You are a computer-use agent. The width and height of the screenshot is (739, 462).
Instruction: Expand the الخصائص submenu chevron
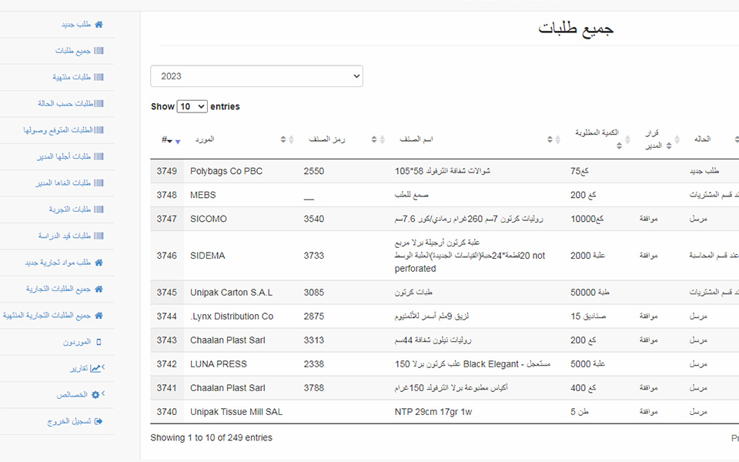point(104,394)
